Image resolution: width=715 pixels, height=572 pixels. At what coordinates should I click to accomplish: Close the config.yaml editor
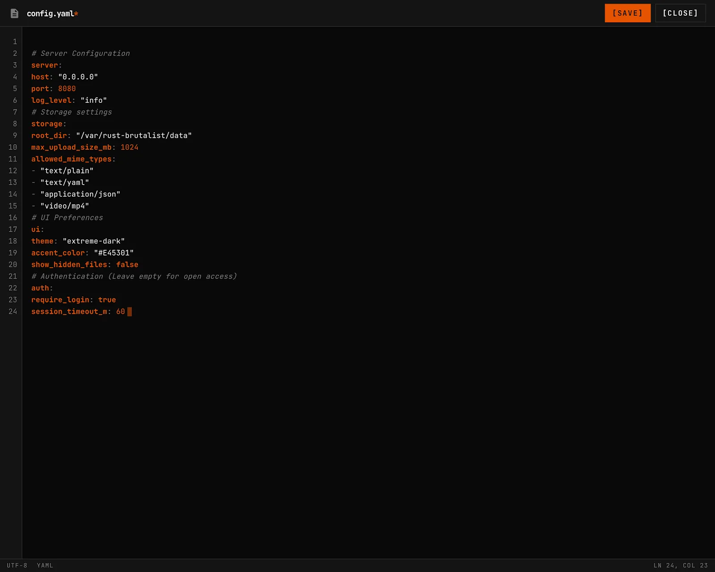[680, 13]
